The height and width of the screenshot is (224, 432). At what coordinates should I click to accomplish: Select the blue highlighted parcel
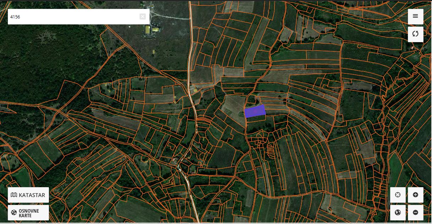(x=255, y=111)
